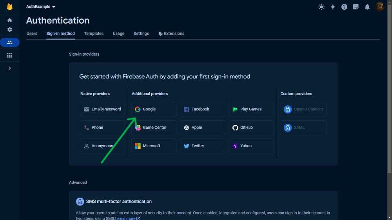Switch to the Users tab

[32, 33]
